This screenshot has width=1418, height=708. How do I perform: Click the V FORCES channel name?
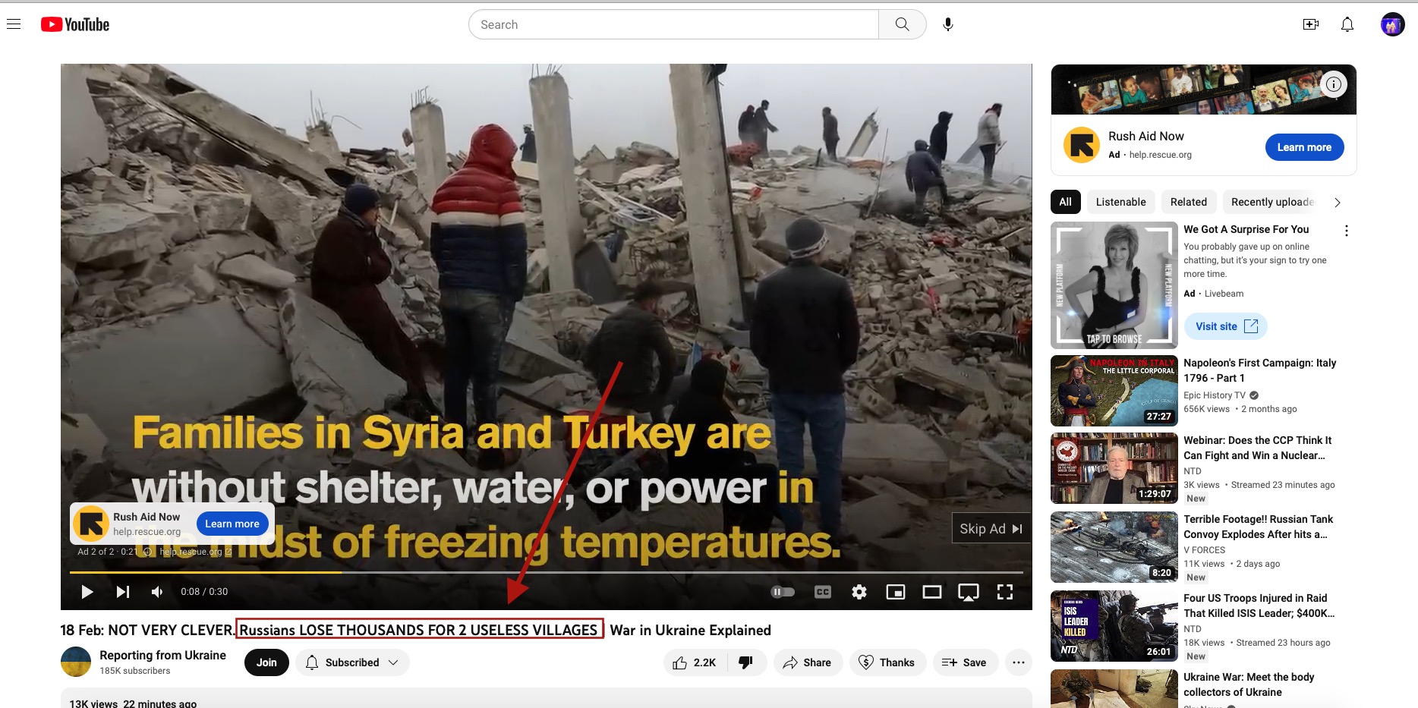1205,550
